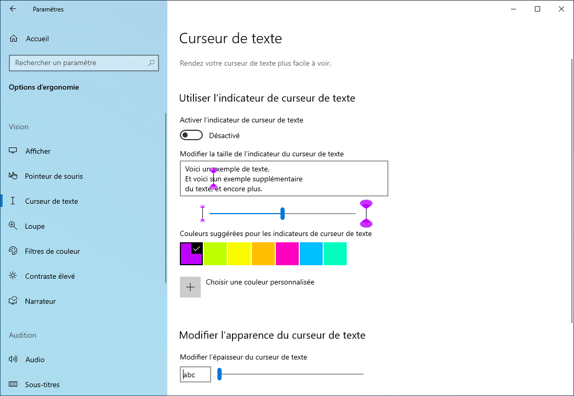
Task: Click the Filtres de couleur palette icon
Action: 13,251
